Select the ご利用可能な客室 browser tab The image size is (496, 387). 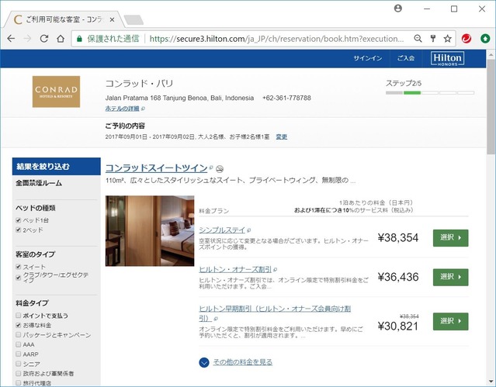click(64, 19)
